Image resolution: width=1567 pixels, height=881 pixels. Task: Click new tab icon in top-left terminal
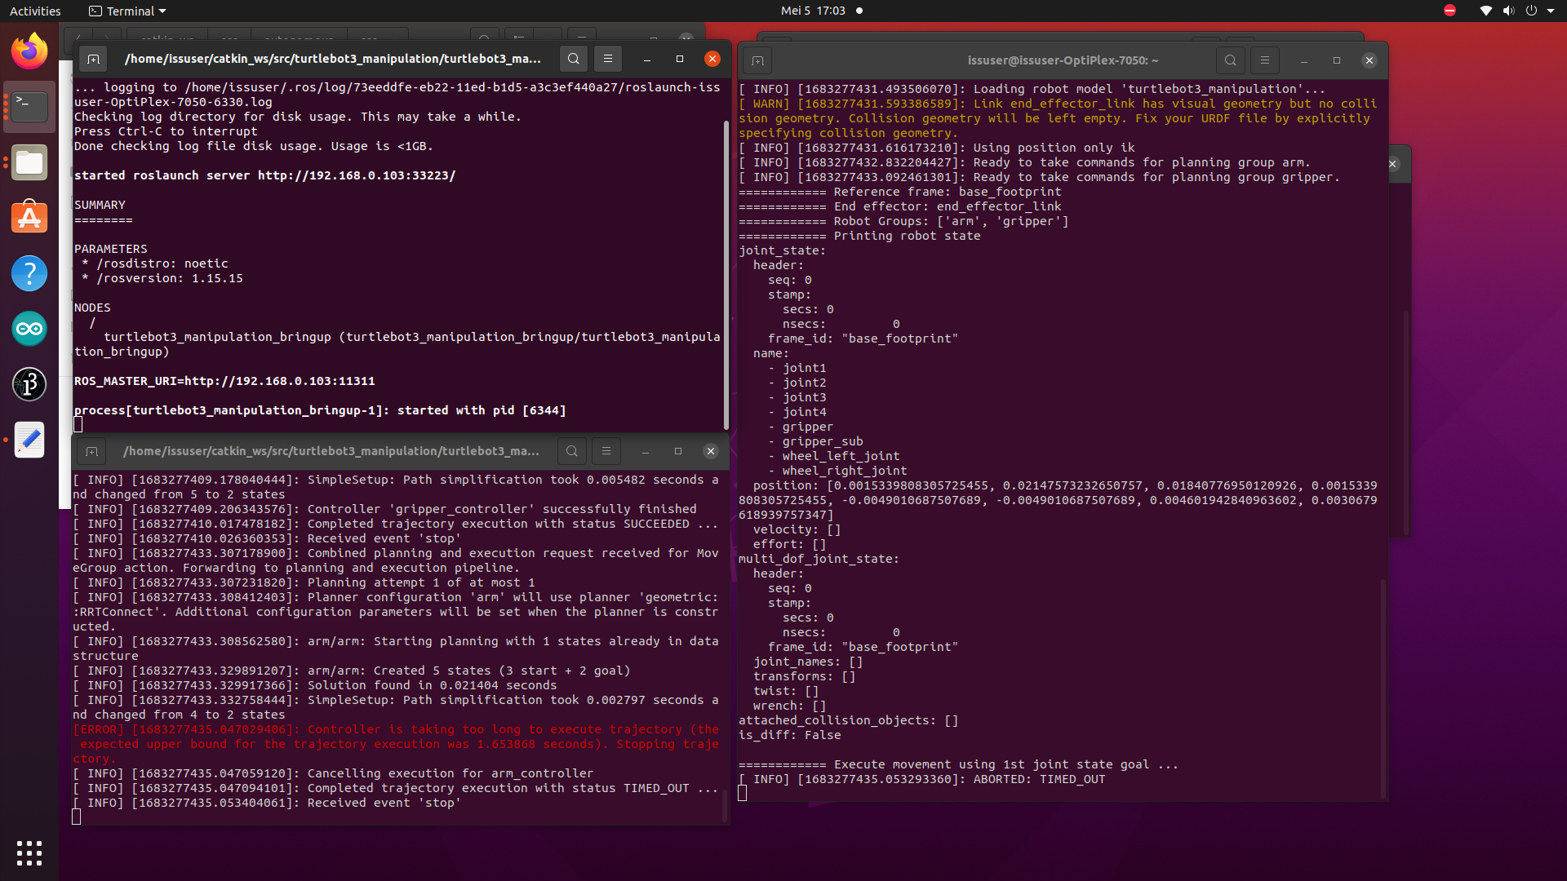coord(93,59)
